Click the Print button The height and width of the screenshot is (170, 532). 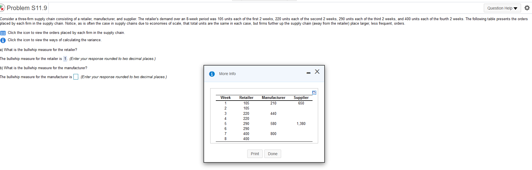(x=255, y=154)
